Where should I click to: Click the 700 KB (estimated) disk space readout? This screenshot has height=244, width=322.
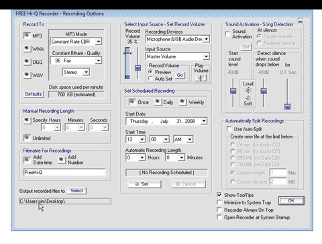76,94
